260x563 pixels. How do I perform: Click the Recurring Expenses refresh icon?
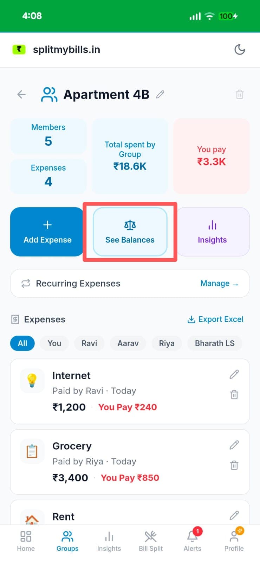(25, 283)
